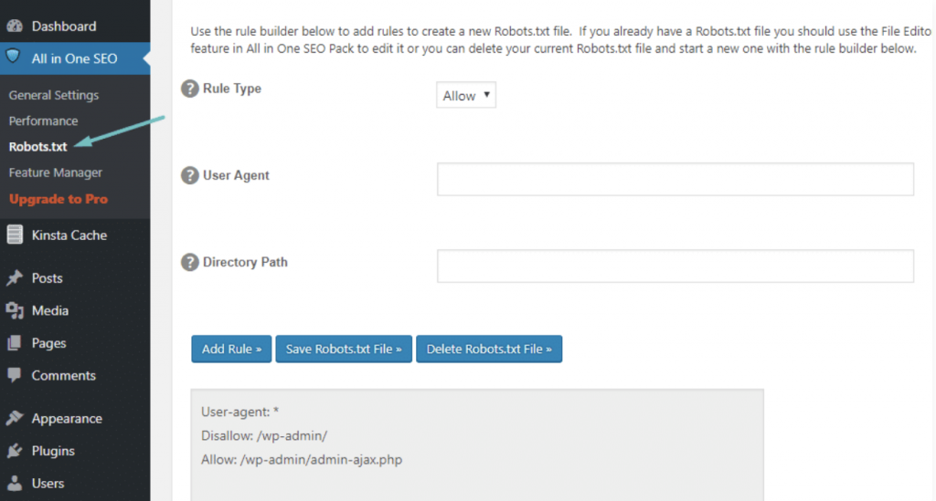Click the Plugins plug icon
936x501 pixels.
tap(15, 451)
